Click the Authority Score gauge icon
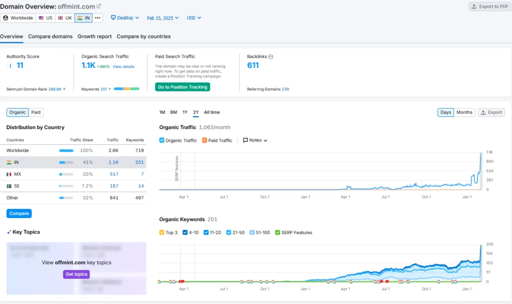Screen dimensions: 512x304 tap(10, 65)
